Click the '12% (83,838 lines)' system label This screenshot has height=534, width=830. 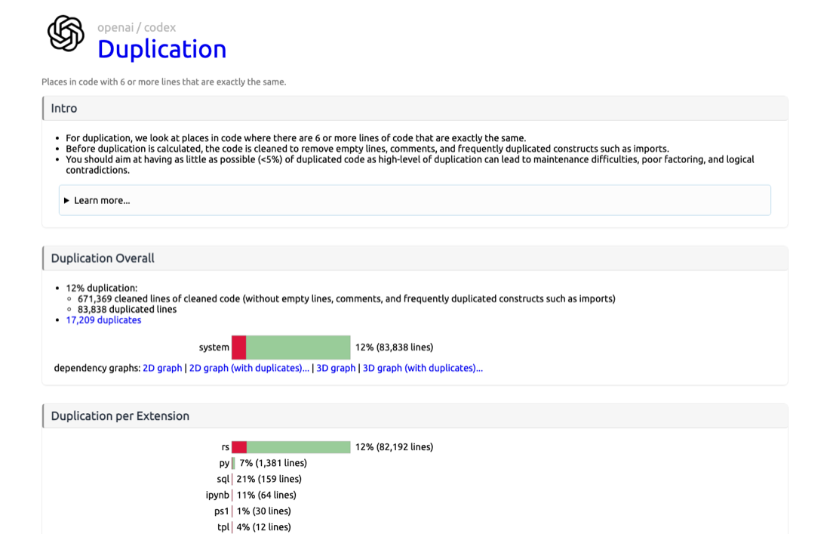click(394, 347)
